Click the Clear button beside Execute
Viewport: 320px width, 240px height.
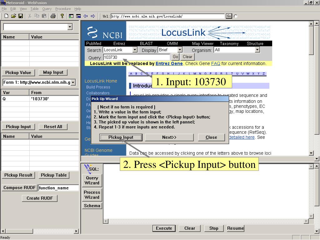click(190, 228)
